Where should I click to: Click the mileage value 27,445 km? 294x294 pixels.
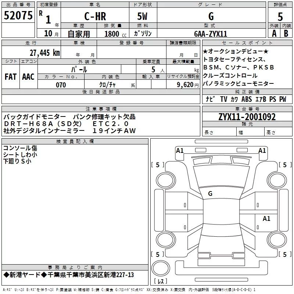44,53
